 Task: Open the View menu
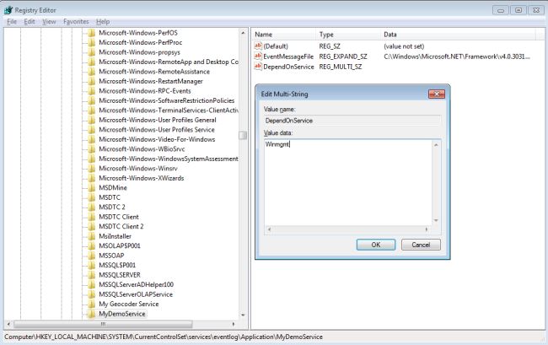click(x=49, y=22)
